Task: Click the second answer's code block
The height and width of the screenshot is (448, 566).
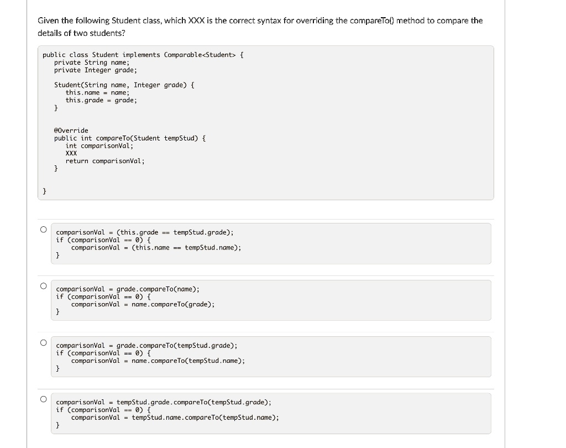Action: pyautogui.click(x=271, y=300)
